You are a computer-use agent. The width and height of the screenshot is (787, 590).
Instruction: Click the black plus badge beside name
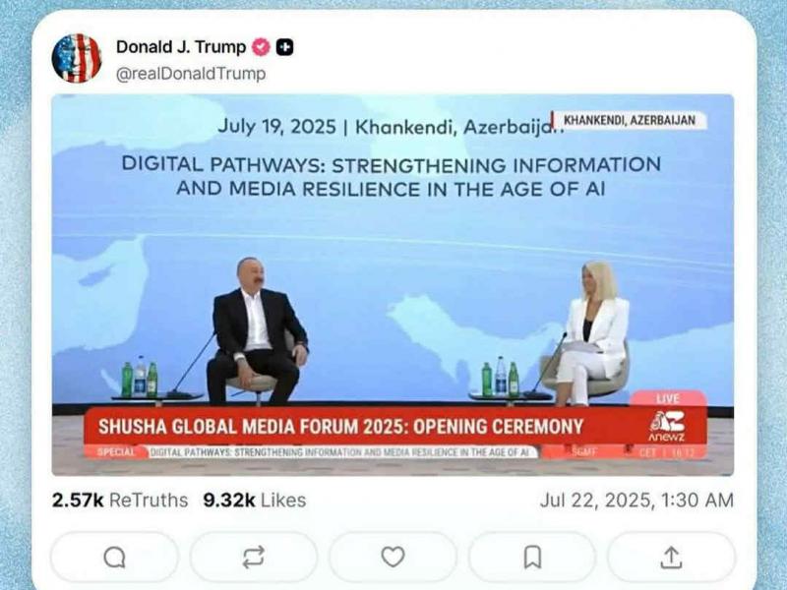[284, 47]
